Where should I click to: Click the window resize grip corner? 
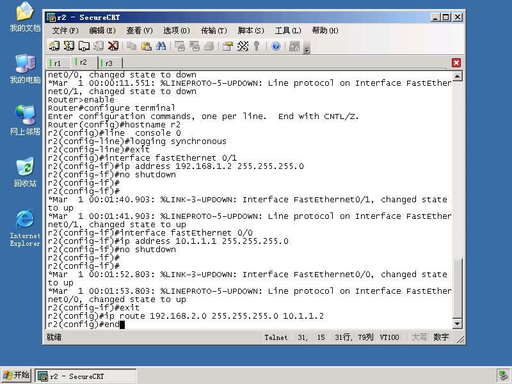[x=460, y=340]
